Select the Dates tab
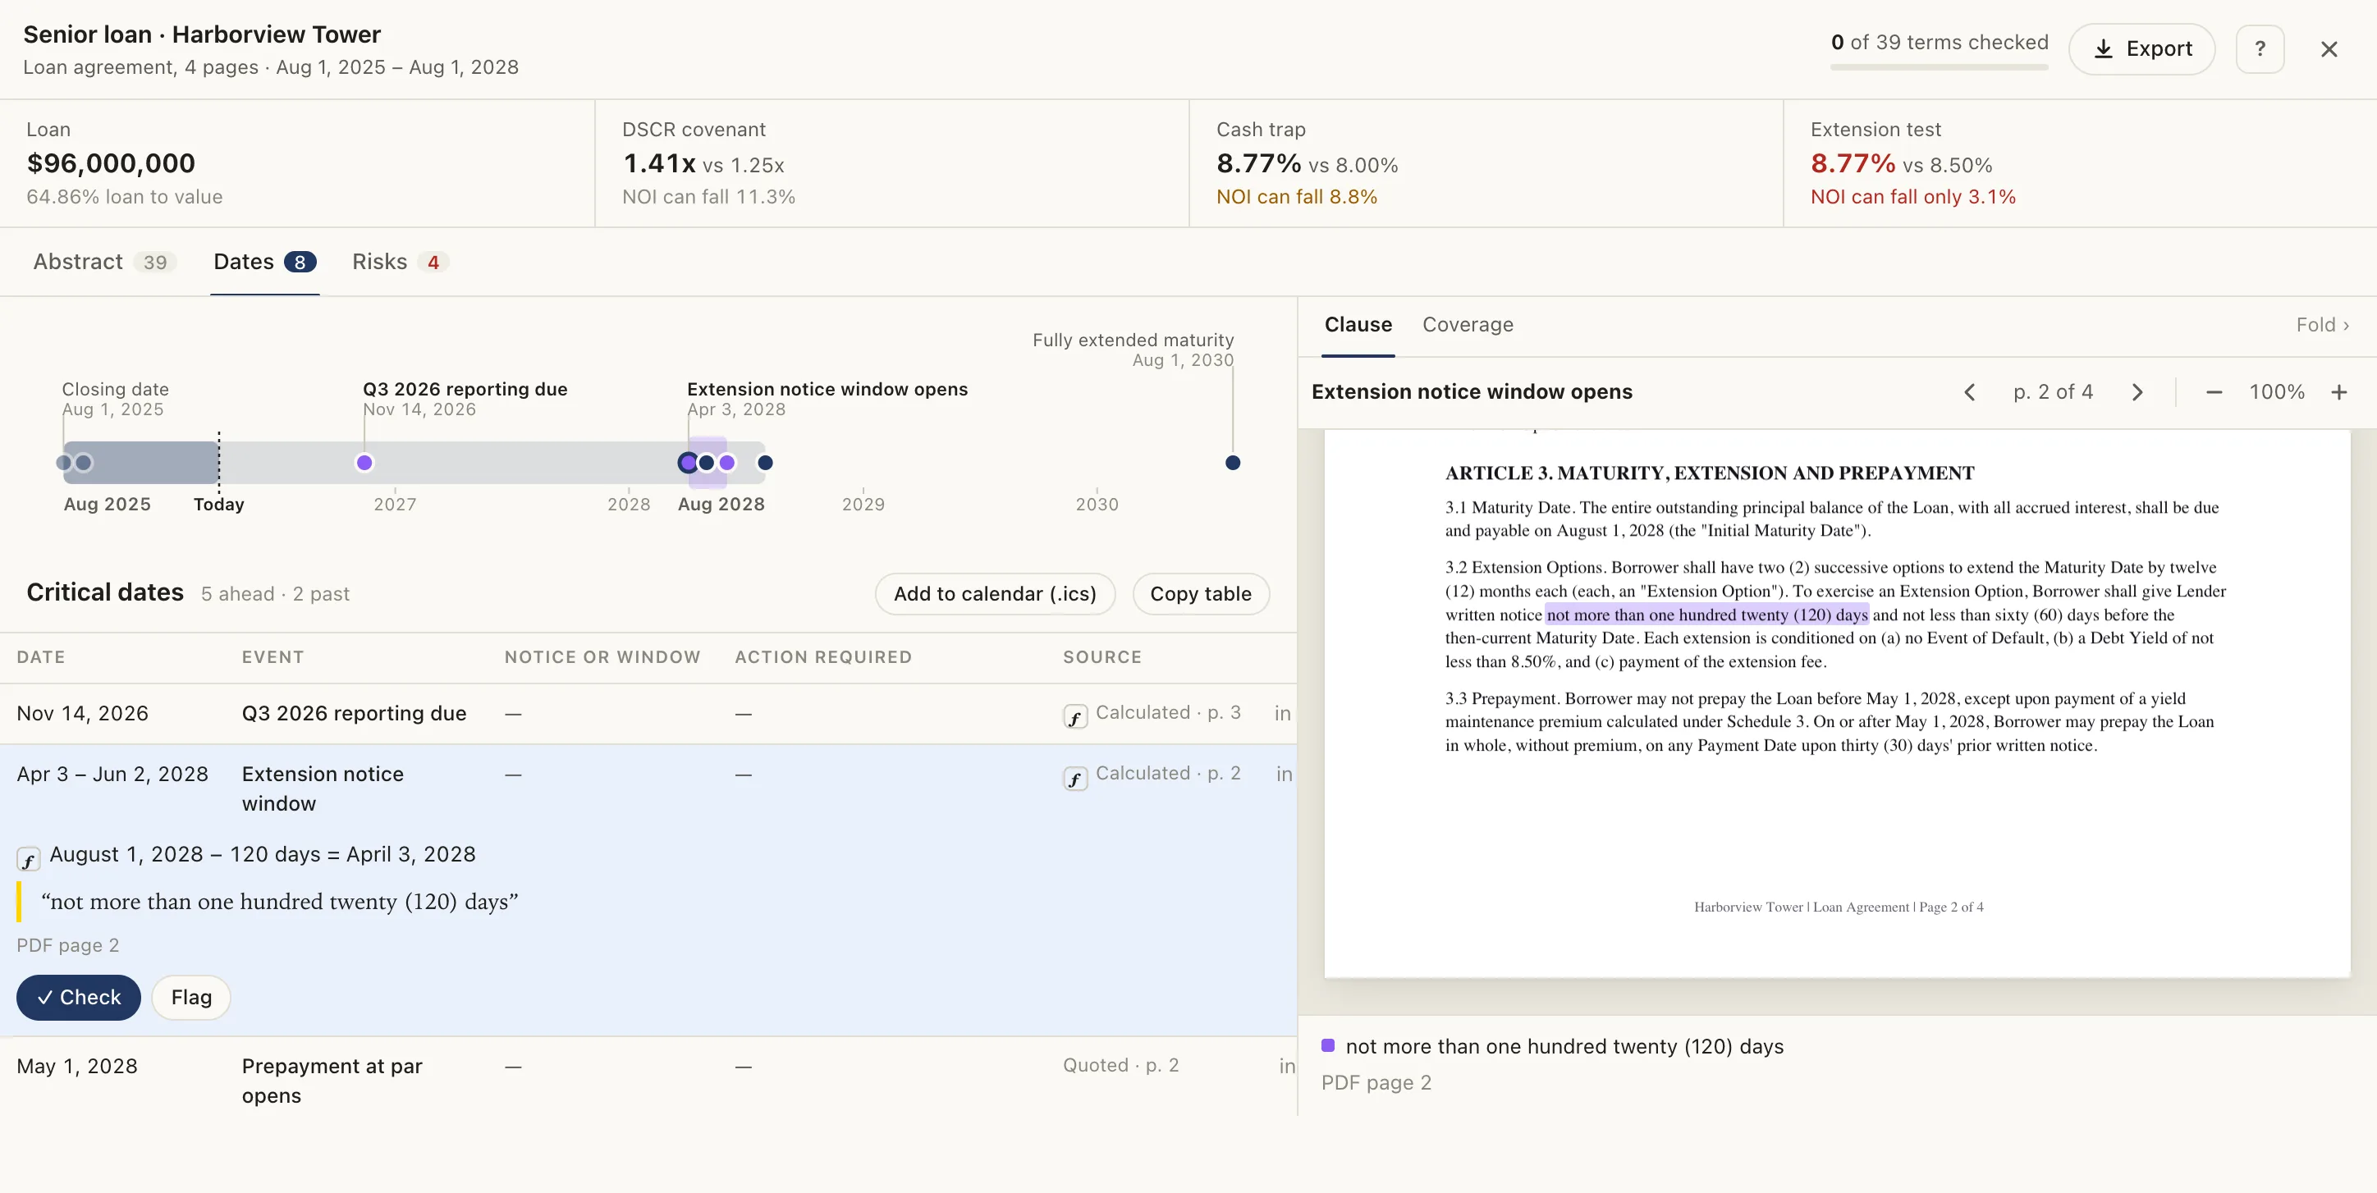This screenshot has height=1193, width=2377. pos(265,262)
